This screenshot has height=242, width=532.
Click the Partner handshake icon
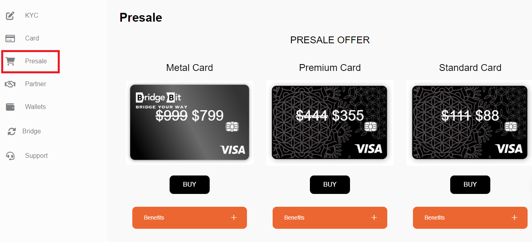point(10,84)
